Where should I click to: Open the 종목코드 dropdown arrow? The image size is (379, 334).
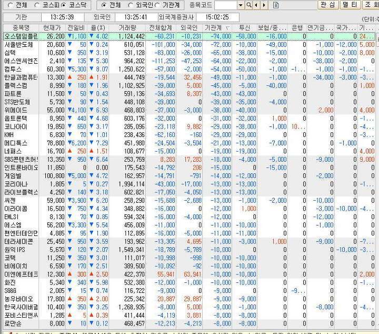pos(241,5)
